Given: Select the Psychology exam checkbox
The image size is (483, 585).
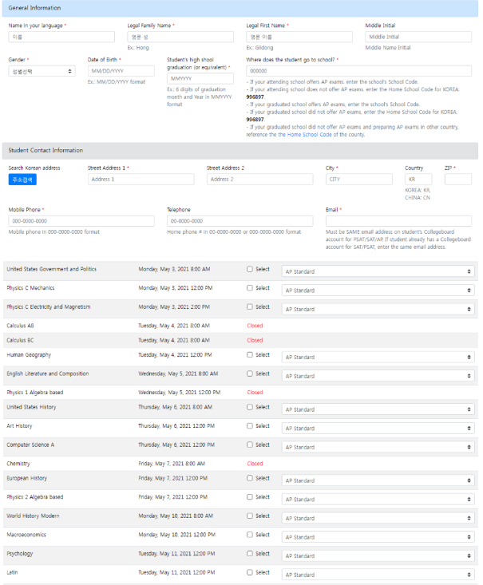Looking at the screenshot, I should pos(250,553).
